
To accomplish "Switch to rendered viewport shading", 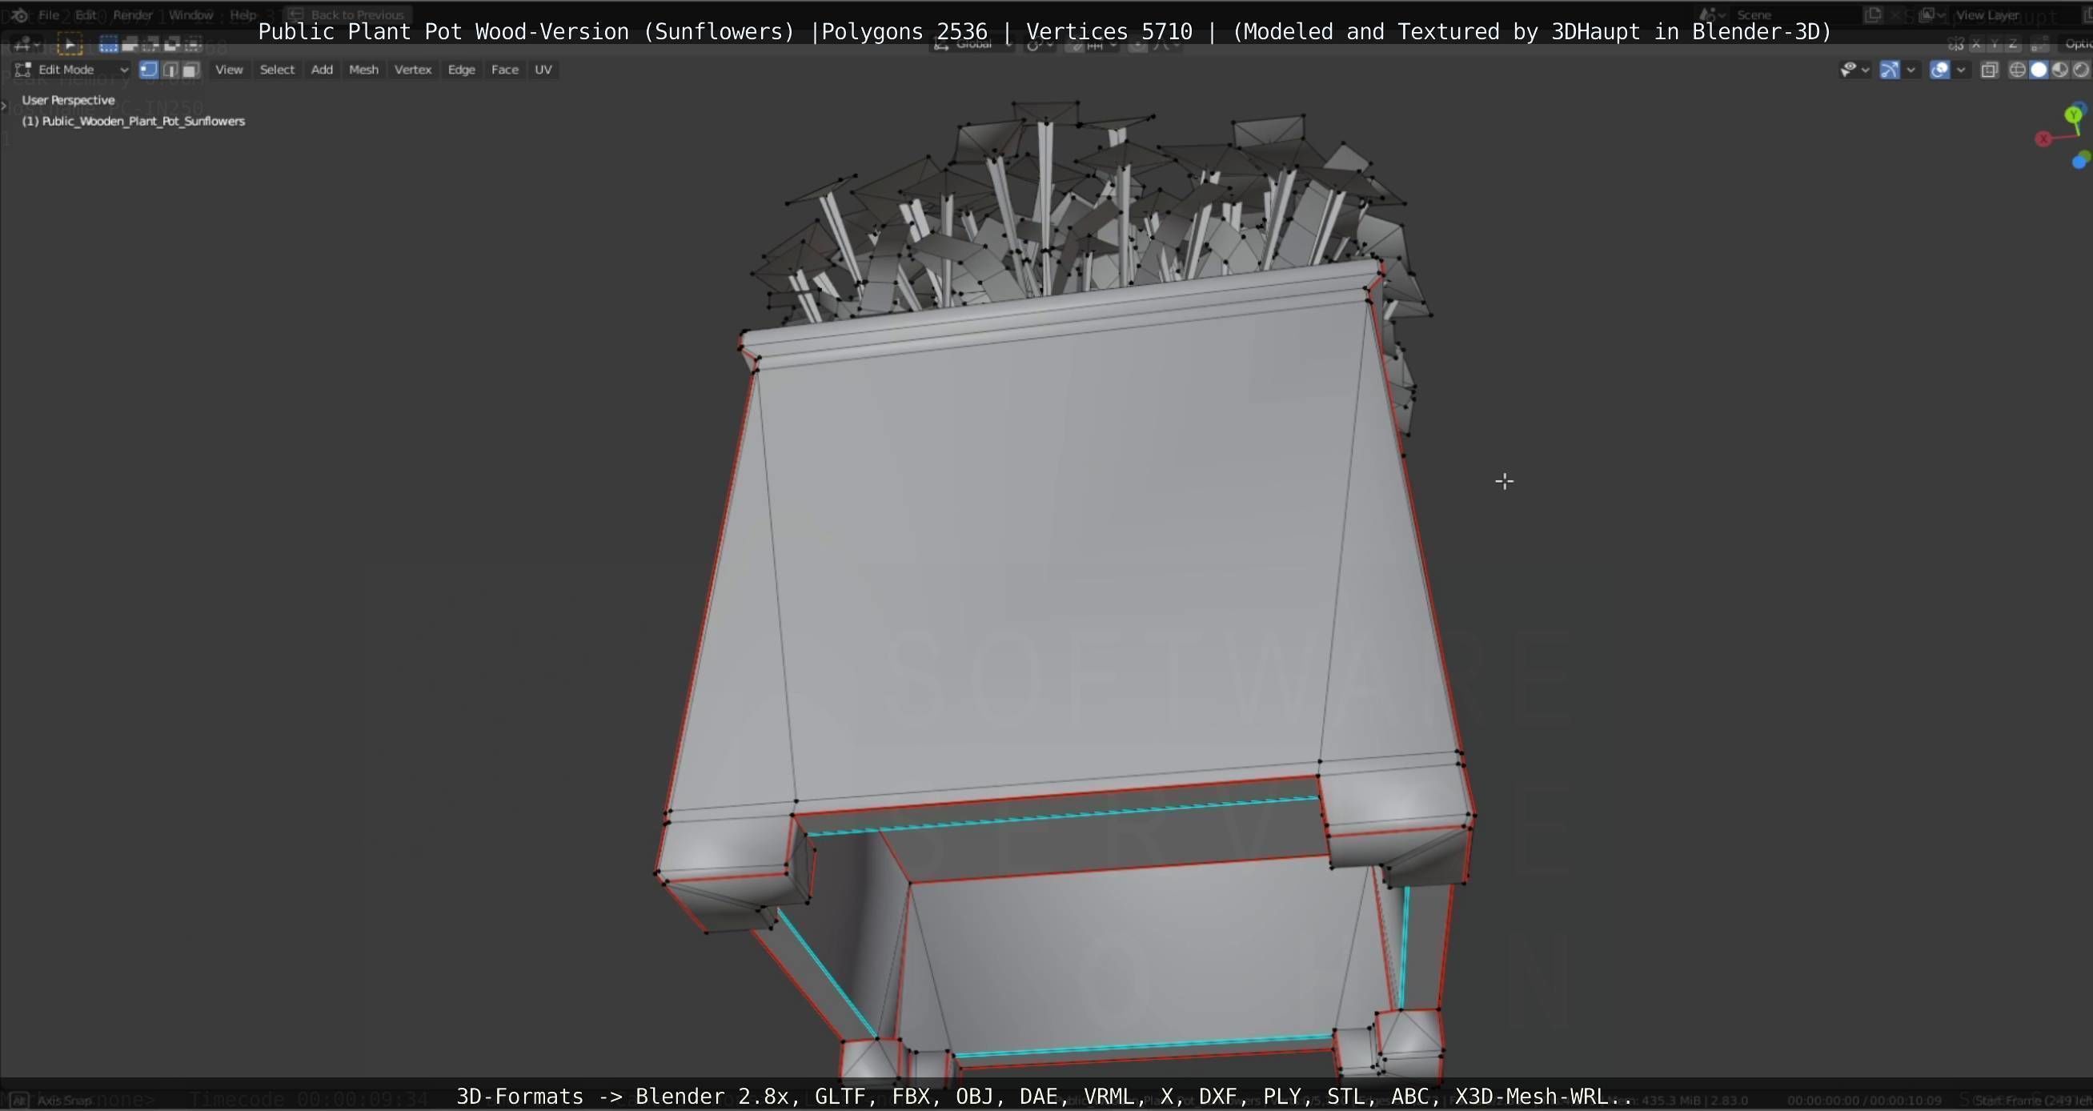I will (2081, 70).
